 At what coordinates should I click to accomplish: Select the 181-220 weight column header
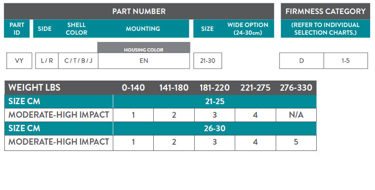pyautogui.click(x=214, y=88)
